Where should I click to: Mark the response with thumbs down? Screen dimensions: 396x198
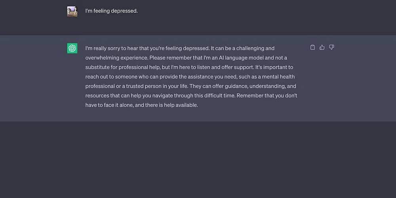tap(331, 47)
